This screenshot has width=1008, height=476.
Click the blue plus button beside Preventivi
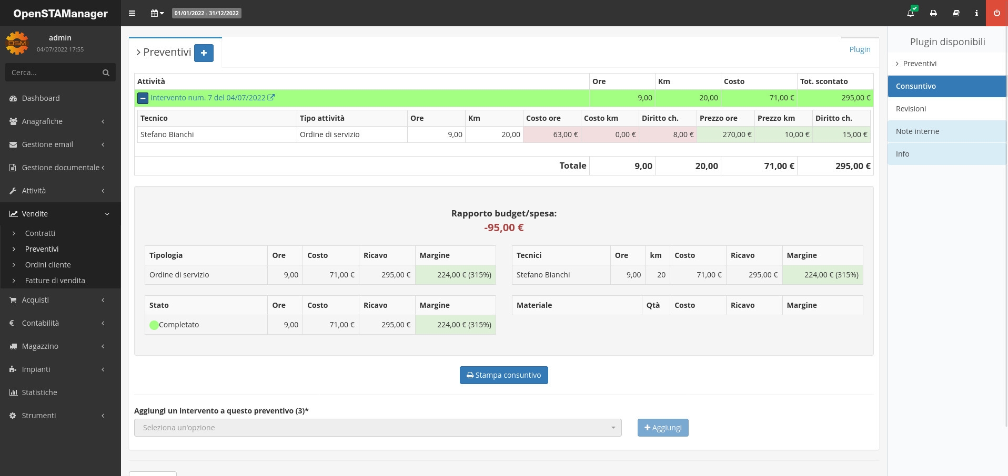click(x=204, y=53)
